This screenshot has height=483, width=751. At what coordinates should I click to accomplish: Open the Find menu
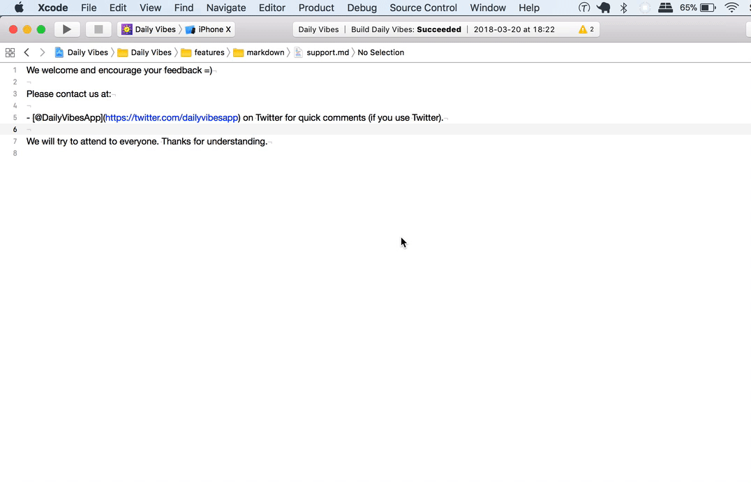point(184,8)
